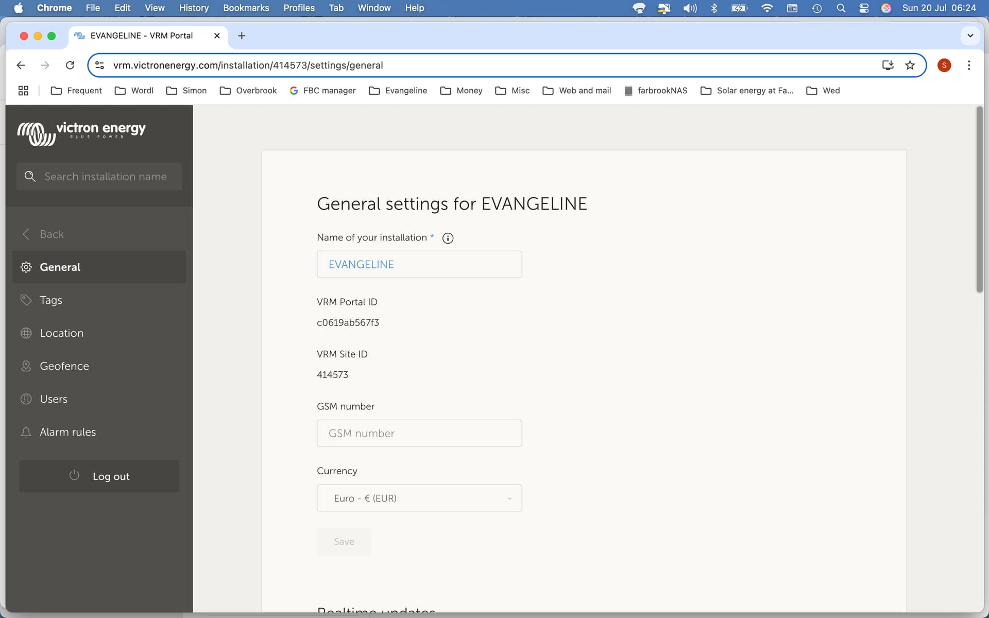Open the Chrome tab search chevron
The image size is (989, 618).
coord(970,36)
